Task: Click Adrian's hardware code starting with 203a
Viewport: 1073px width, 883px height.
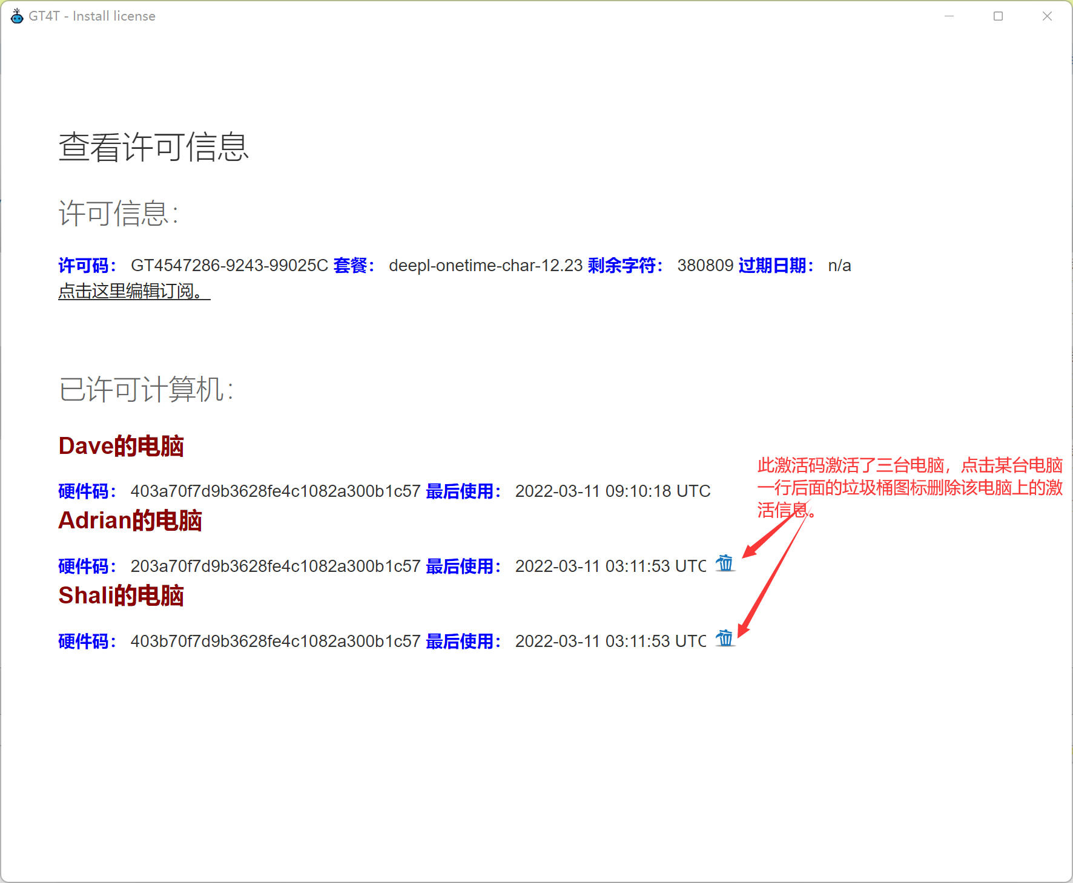Action: (275, 566)
